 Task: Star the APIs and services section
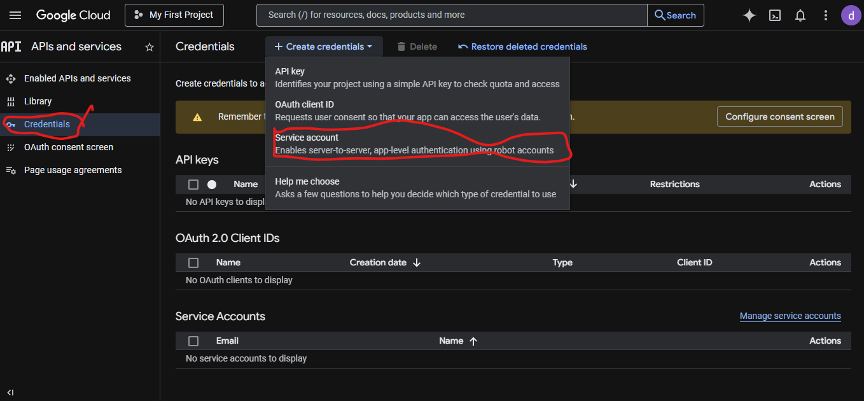pyautogui.click(x=149, y=46)
